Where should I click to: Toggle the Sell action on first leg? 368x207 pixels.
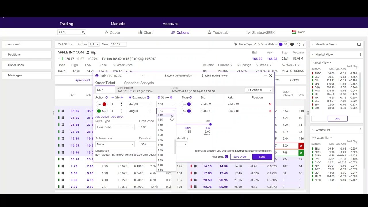(x=102, y=104)
